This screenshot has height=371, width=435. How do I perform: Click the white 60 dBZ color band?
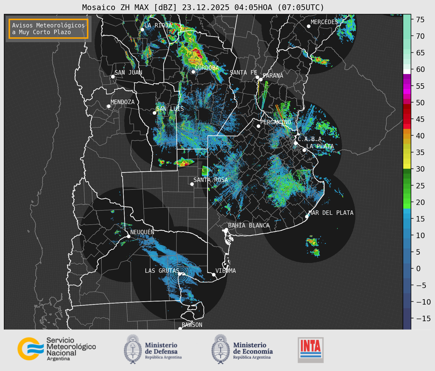(x=407, y=71)
